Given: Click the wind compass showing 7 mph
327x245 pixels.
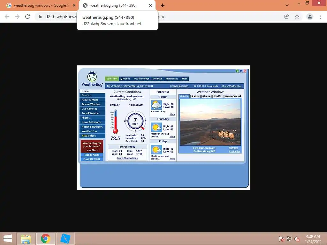Looking at the screenshot, I should (135, 122).
